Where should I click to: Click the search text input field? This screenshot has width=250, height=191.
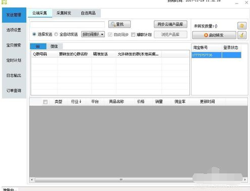68,25
